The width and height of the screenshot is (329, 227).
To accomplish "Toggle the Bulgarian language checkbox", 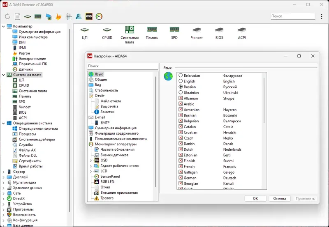I will point(181,121).
